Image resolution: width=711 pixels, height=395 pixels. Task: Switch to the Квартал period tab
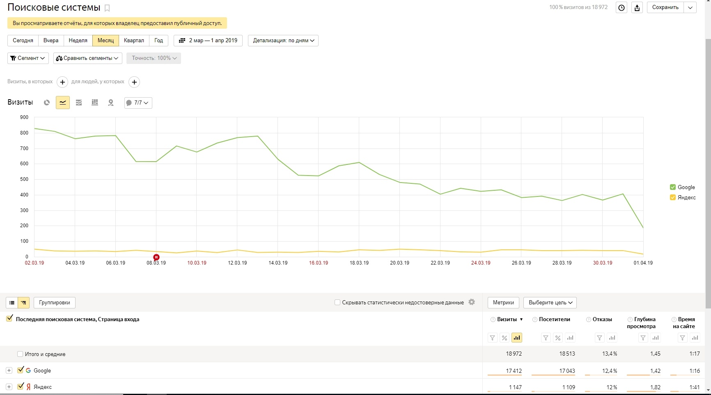(x=134, y=41)
